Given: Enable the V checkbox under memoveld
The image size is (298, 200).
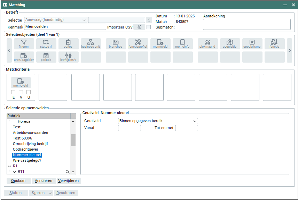Looking at the screenshot, I should pyautogui.click(x=21, y=92).
